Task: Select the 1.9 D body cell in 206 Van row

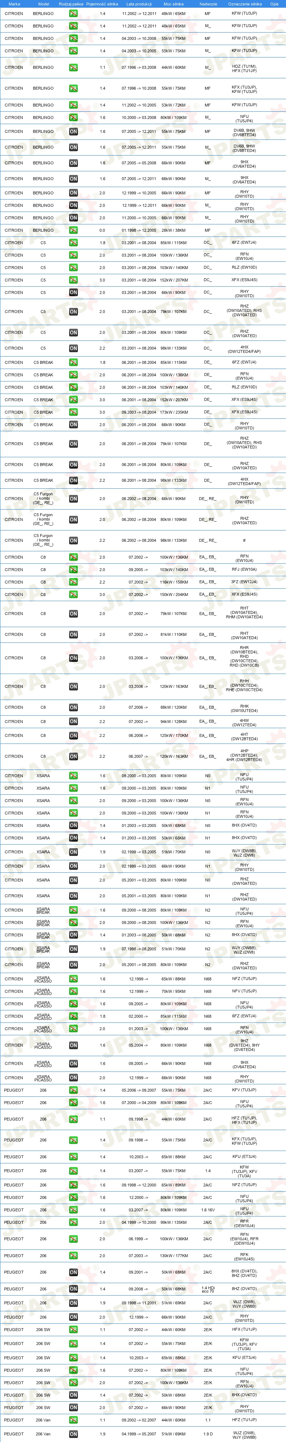Action: click(x=208, y=1434)
